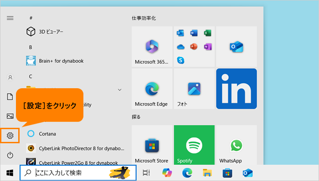Open small Outlook icon in Office folder tile
This screenshot has height=181, width=319.
click(x=180, y=33)
